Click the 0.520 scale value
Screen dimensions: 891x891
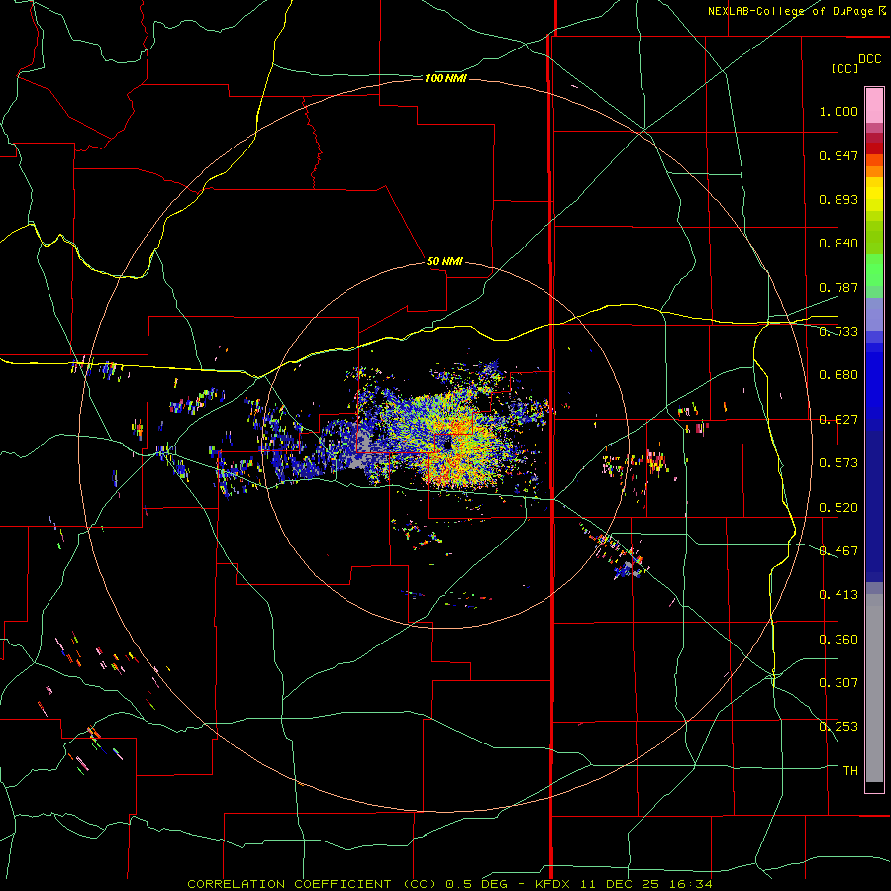pos(839,507)
